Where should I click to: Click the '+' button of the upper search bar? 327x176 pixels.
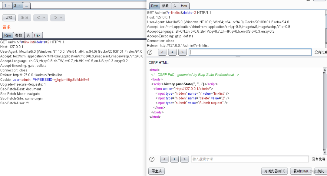[172, 52]
